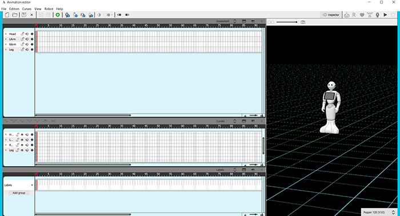The height and width of the screenshot is (216, 400).
Task: Click the R rest icon in toolbar
Action: [354, 15]
